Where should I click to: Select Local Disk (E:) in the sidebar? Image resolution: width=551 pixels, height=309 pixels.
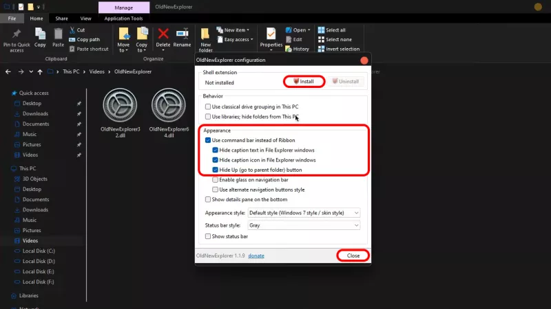39,271
